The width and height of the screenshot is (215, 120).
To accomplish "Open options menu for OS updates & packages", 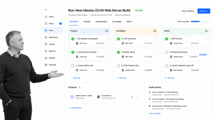I will 107,39.
